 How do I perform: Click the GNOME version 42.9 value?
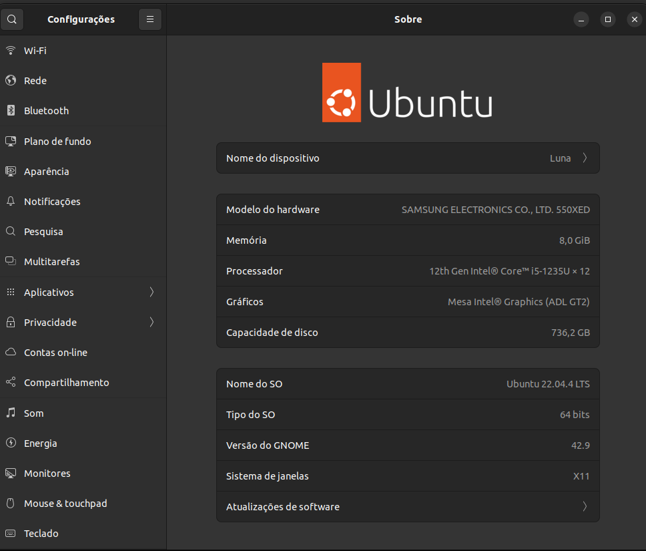pyautogui.click(x=581, y=445)
